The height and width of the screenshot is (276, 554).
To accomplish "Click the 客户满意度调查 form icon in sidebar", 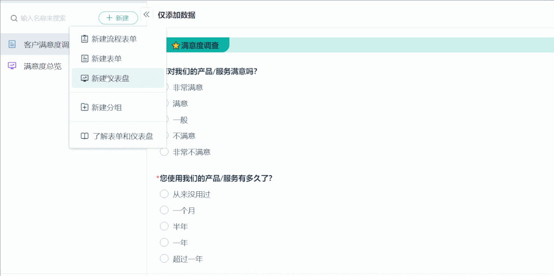I will pyautogui.click(x=12, y=44).
